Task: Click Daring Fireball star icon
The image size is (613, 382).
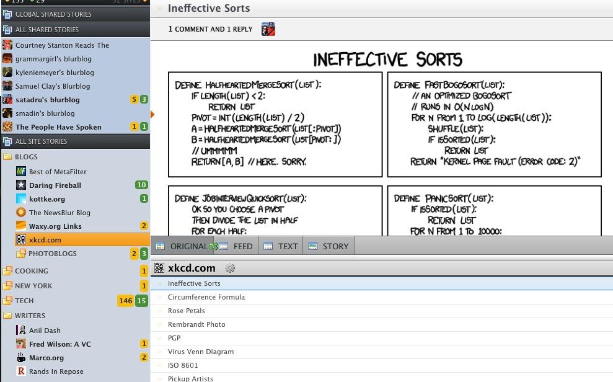Action: tap(21, 185)
